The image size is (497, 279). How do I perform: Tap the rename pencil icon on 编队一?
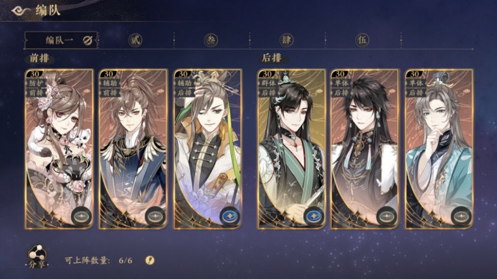coord(88,40)
